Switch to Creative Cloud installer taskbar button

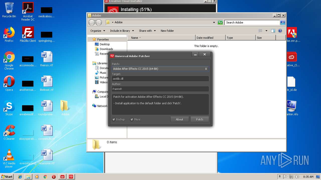pyautogui.click(x=62, y=177)
